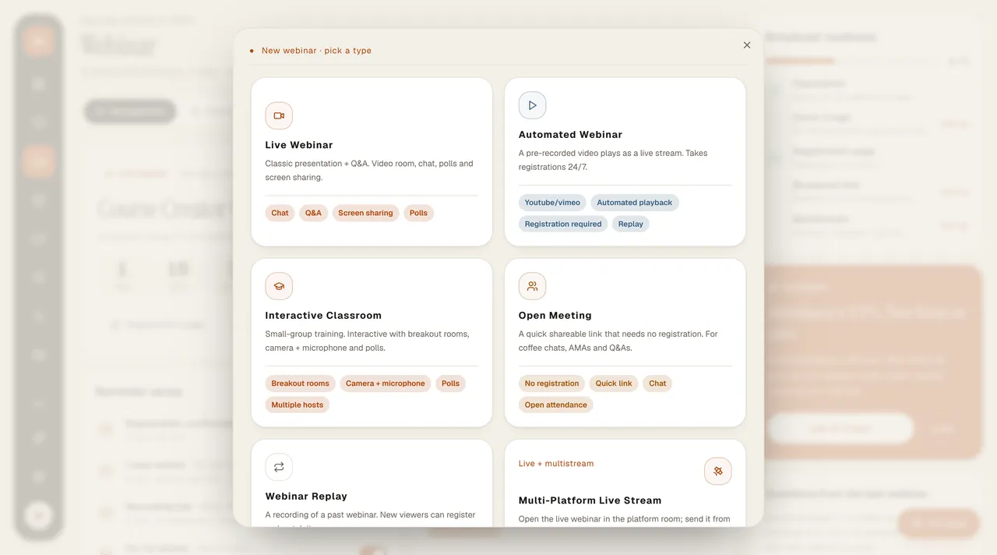Click the Open Meeting description text

pos(618,341)
